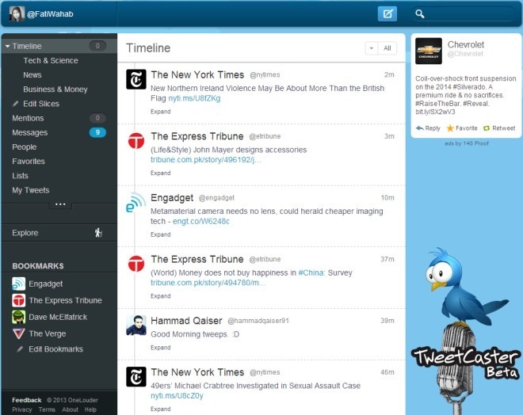This screenshot has width=523, height=415.
Task: Click Engadget avatar on 10m tweet
Action: point(136,202)
